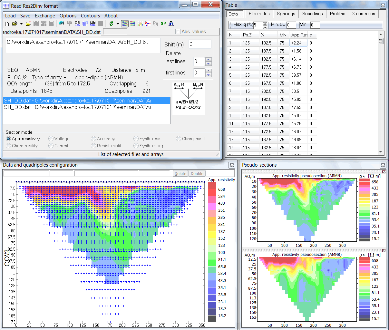Click the exit toolbar icon
The width and height of the screenshot is (389, 330).
pyautogui.click(x=170, y=24)
